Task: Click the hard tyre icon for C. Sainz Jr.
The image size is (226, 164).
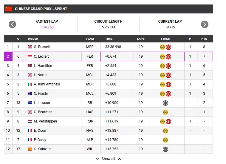Action: 165,149
